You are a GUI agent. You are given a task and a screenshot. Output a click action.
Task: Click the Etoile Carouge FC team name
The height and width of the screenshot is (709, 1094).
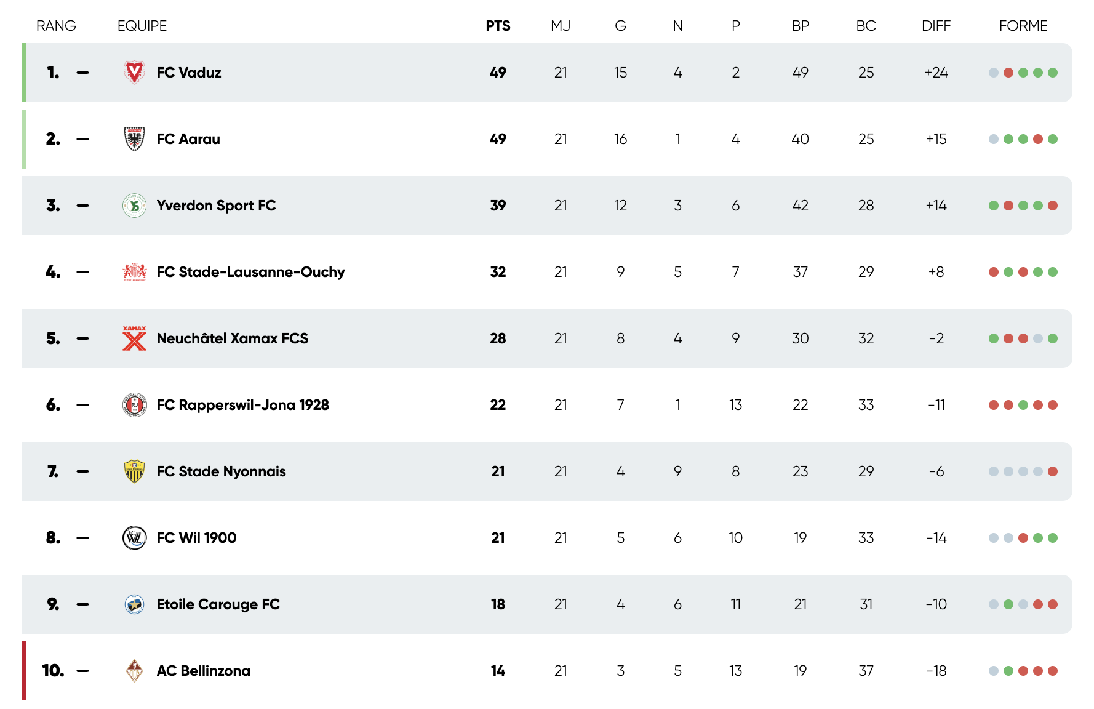(218, 604)
